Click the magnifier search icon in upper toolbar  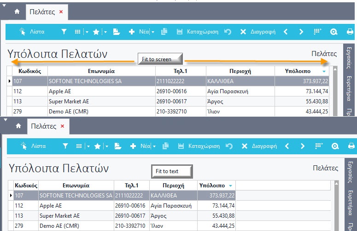(x=334, y=32)
